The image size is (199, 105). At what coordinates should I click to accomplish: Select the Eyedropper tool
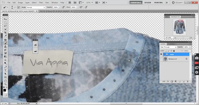tap(5, 36)
